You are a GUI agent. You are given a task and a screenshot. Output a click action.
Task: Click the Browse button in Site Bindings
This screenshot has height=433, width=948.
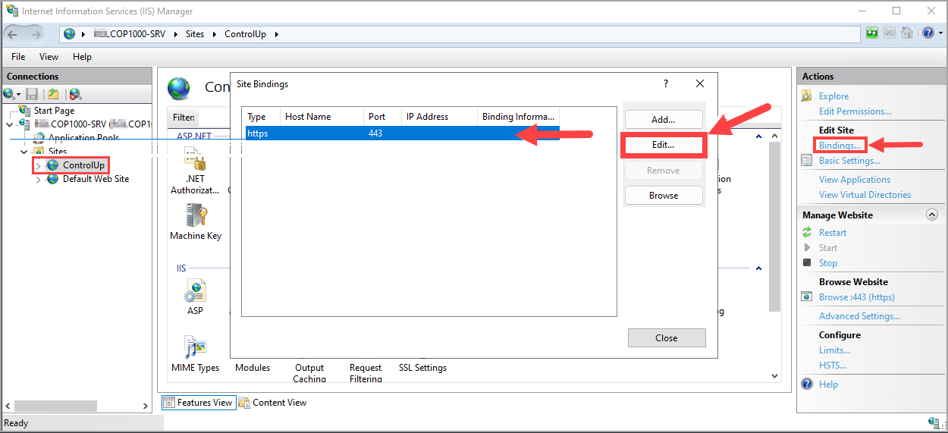(x=664, y=195)
